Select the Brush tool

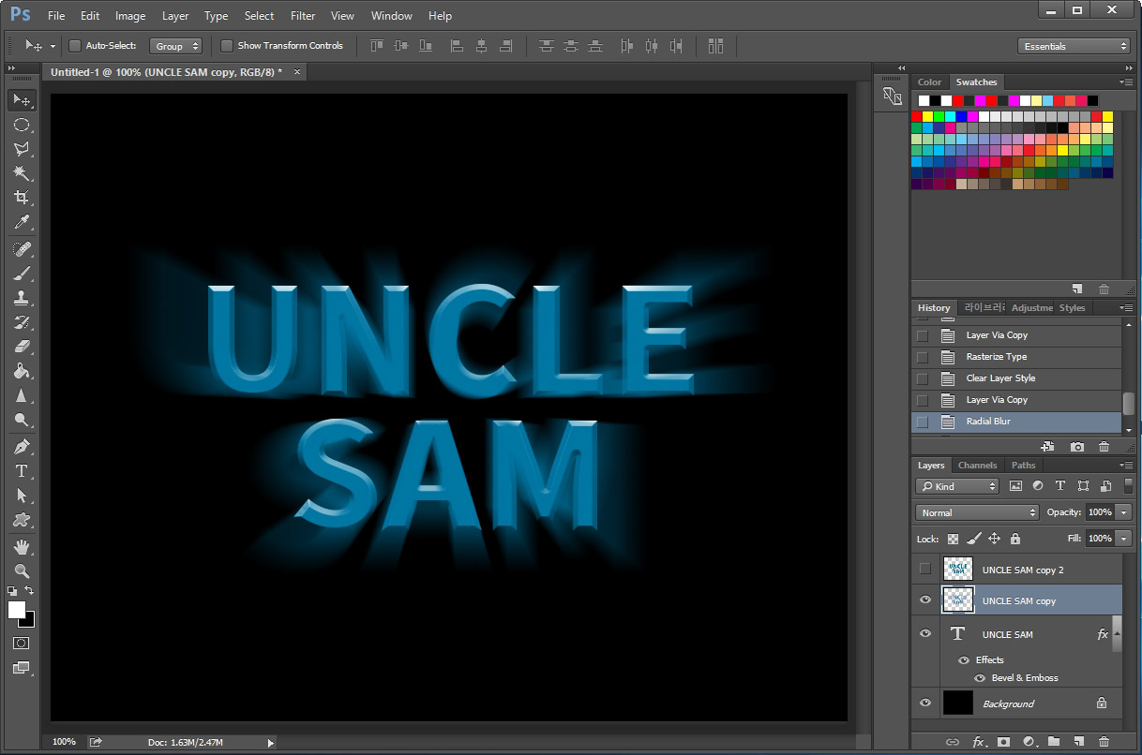22,274
